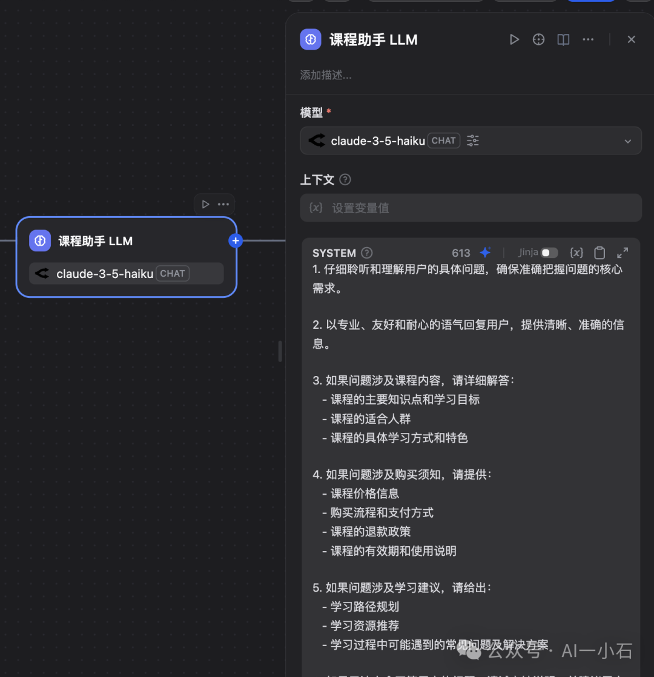
Task: Click prompt line '- 课程的有效期和使用说明'
Action: click(x=389, y=551)
